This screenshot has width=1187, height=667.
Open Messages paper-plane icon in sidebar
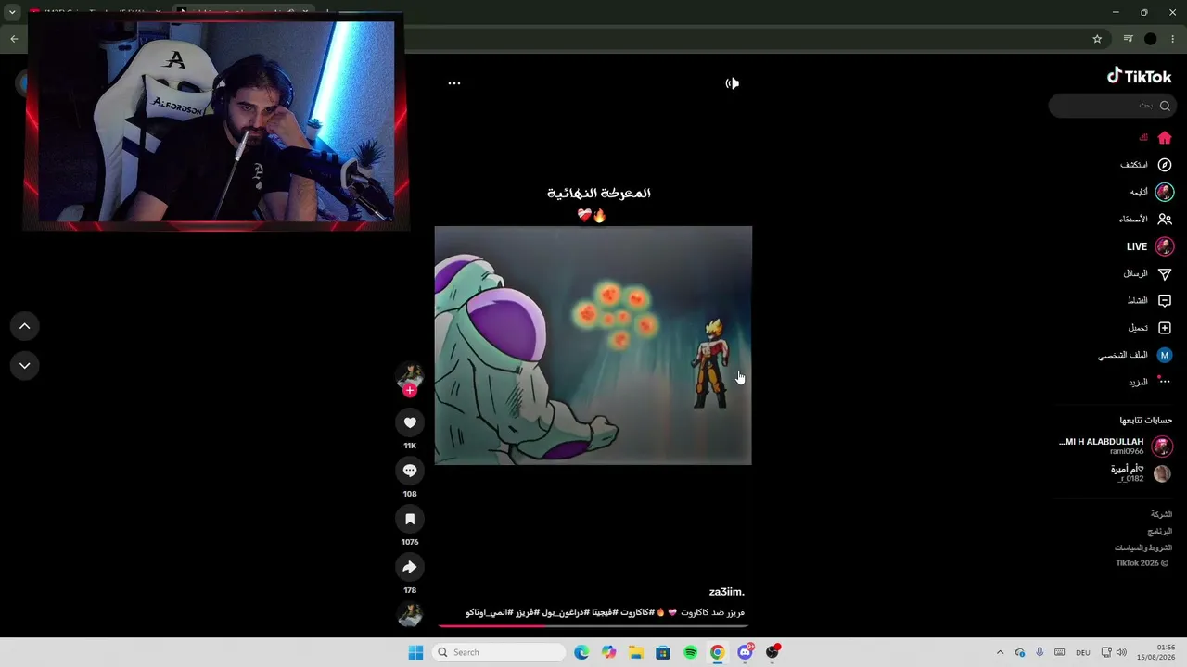click(x=1165, y=274)
